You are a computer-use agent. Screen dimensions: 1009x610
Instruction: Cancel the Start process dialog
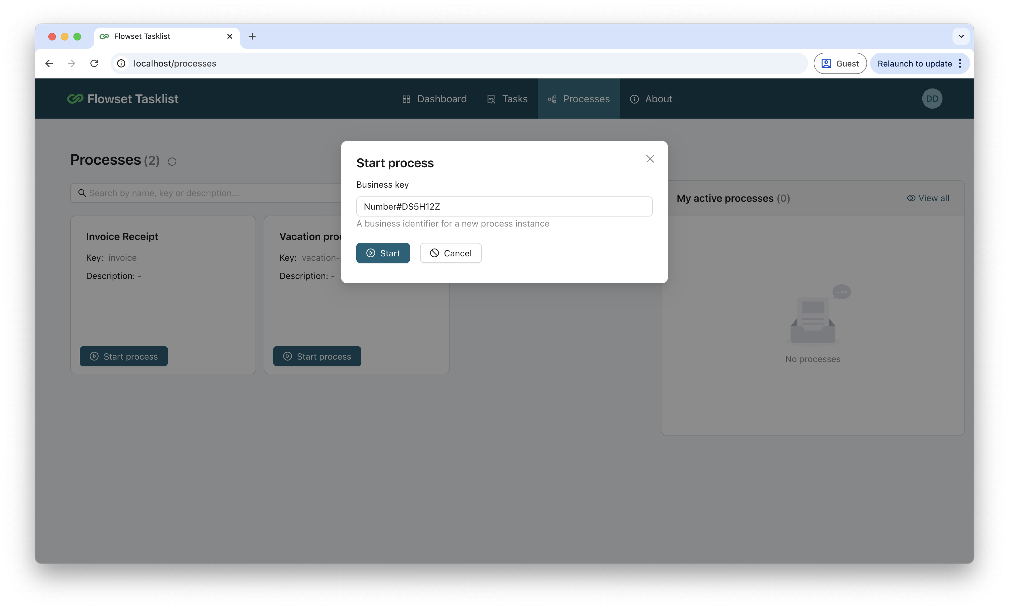tap(451, 253)
